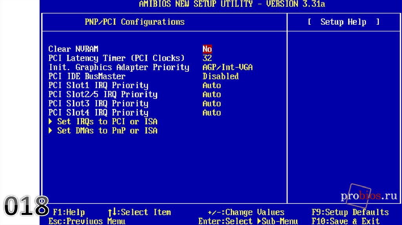
Task: Click the arrow icon beside Set DMAs
Action: click(x=51, y=131)
